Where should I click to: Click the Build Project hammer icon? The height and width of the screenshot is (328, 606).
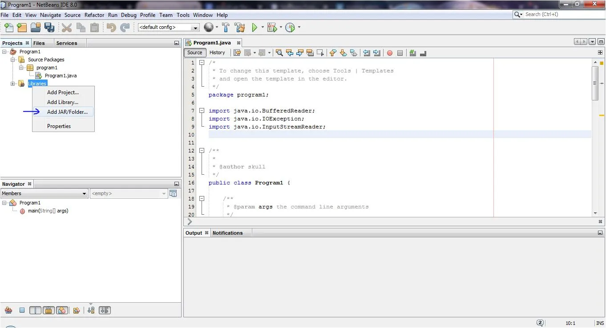tap(226, 28)
